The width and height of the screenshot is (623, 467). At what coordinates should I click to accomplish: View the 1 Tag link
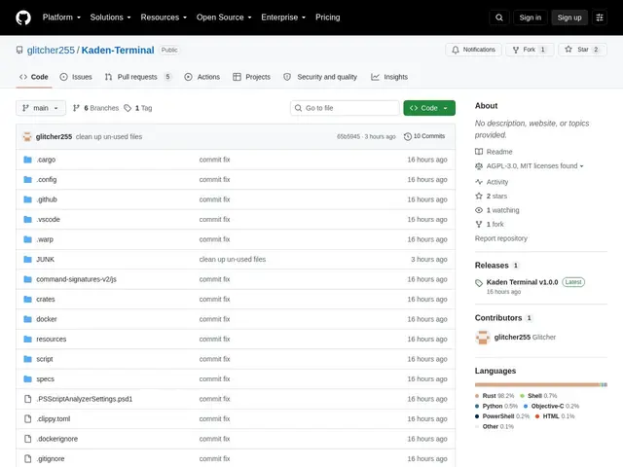click(x=138, y=108)
